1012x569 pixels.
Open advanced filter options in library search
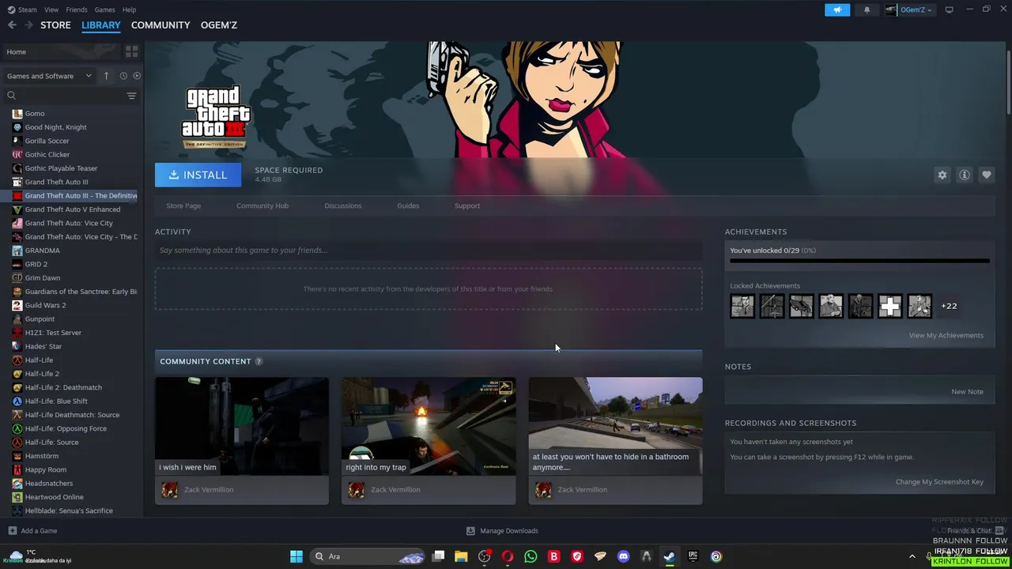(x=131, y=96)
